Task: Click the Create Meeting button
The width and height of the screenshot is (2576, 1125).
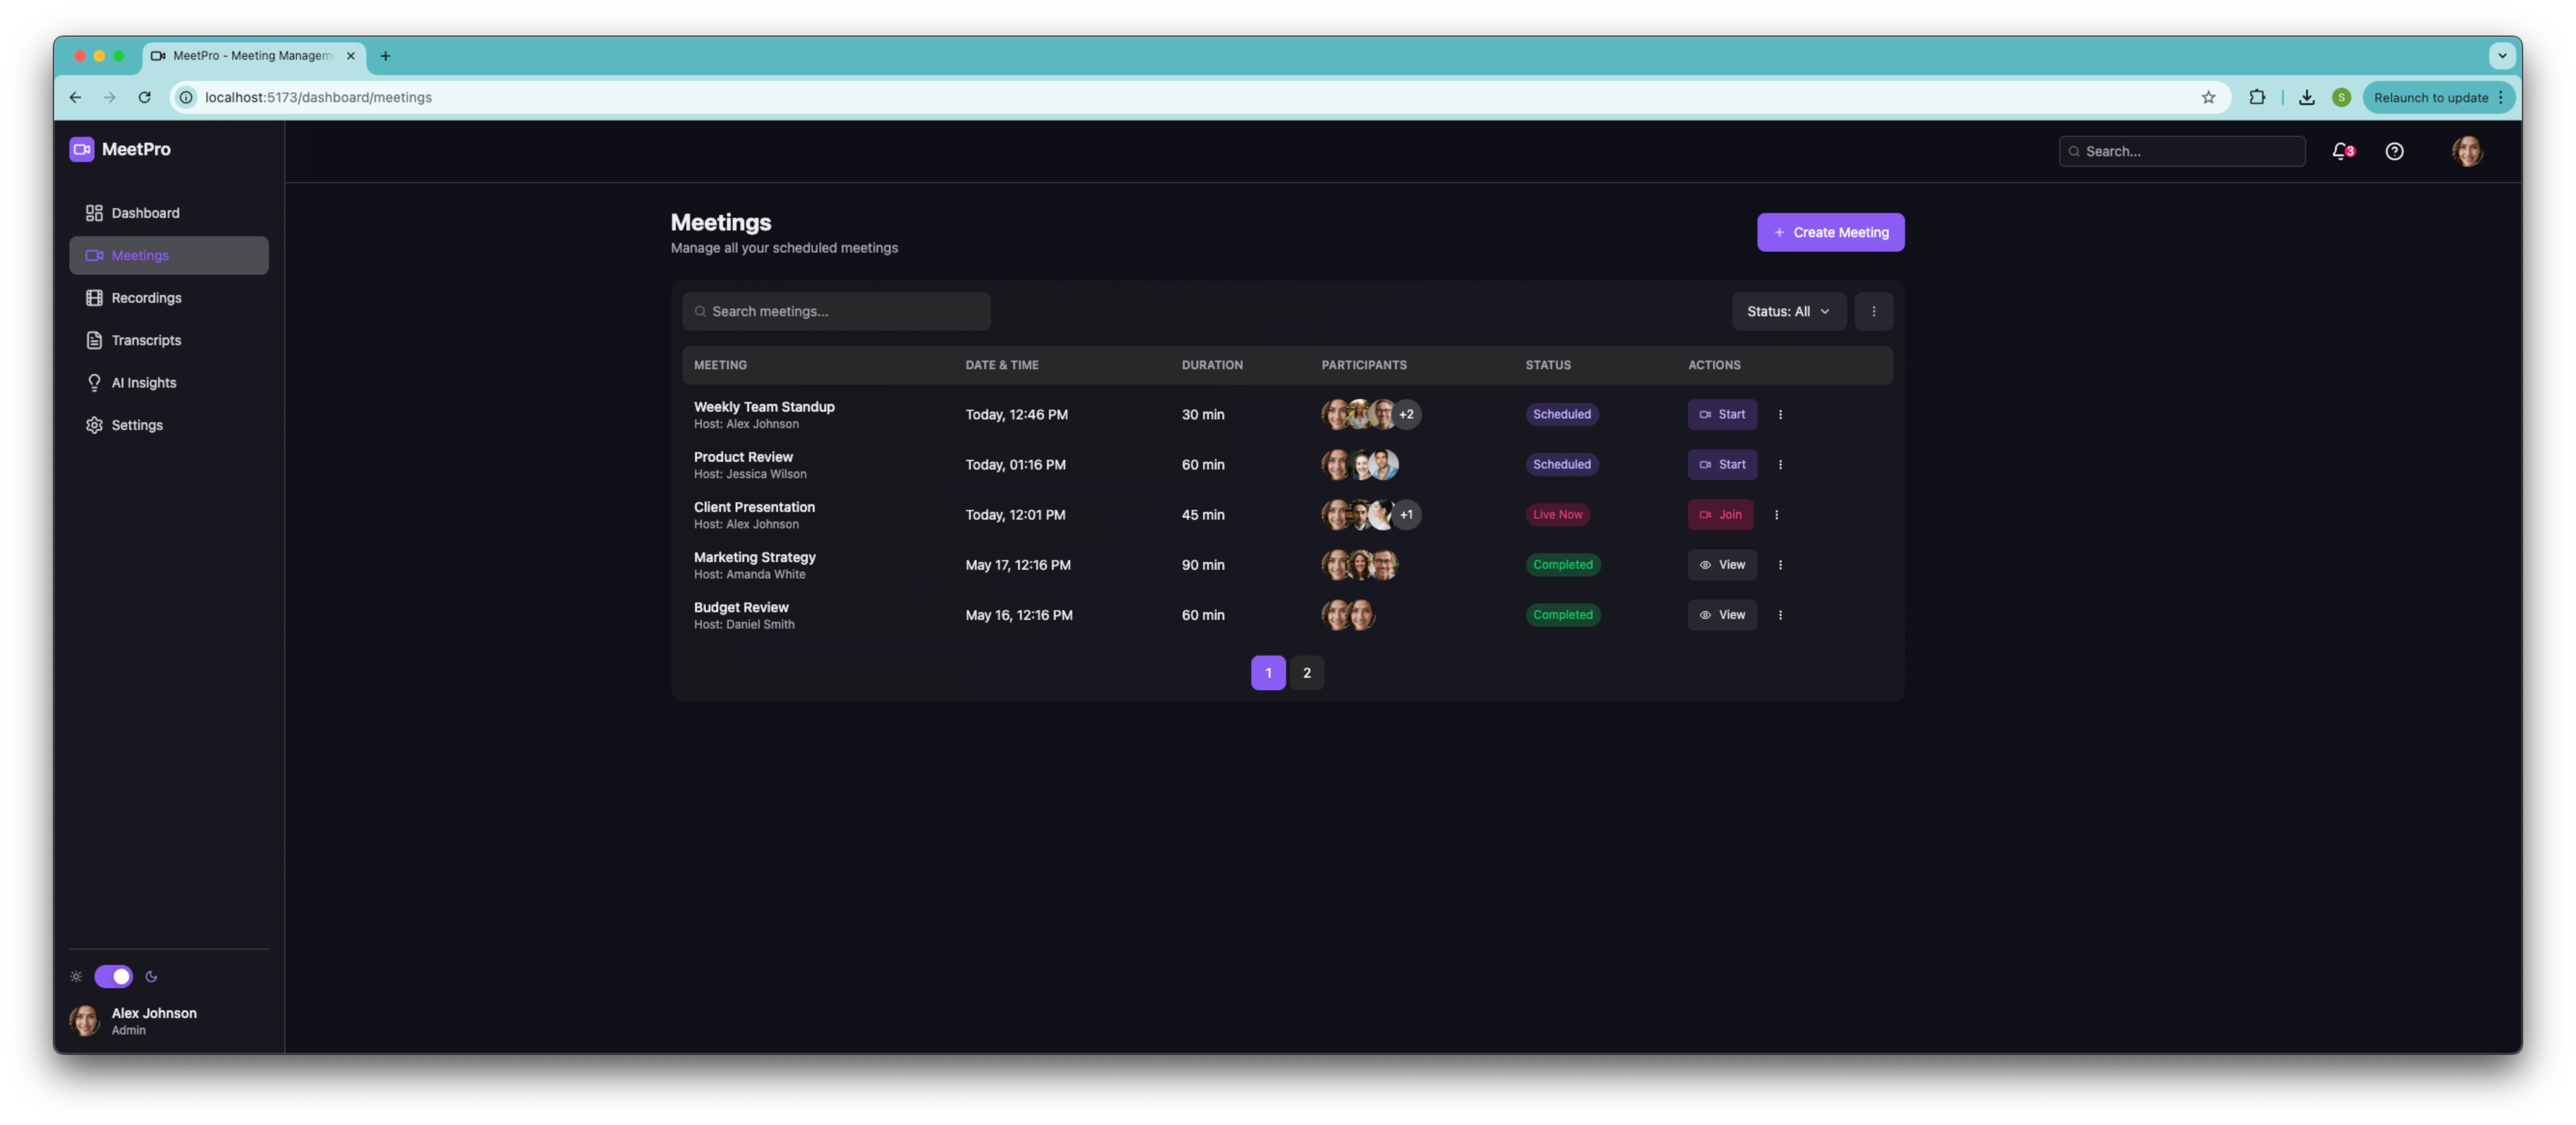Action: coord(1830,232)
